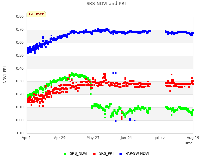
Task: Click the 0.00 y-axis tick label
Action: [20, 120]
